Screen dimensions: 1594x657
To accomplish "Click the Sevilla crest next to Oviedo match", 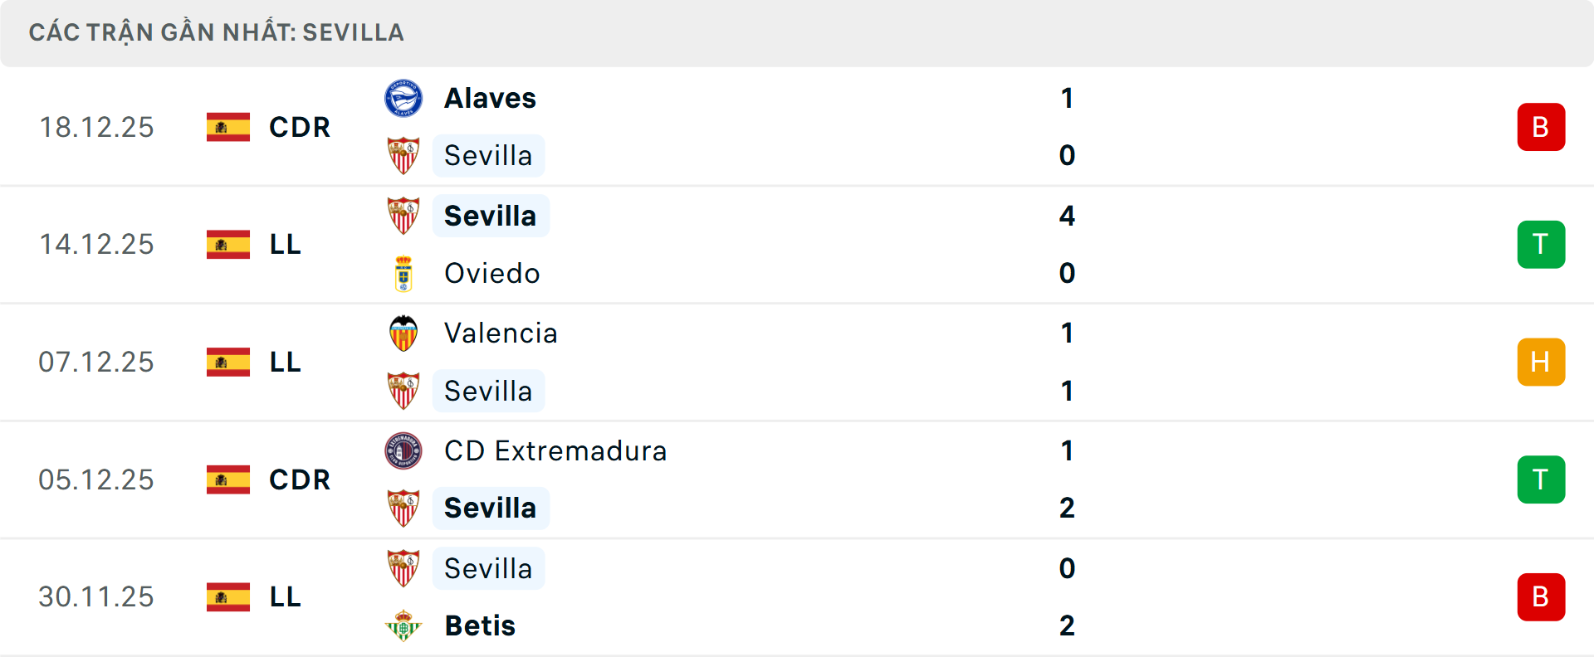I will pyautogui.click(x=404, y=215).
